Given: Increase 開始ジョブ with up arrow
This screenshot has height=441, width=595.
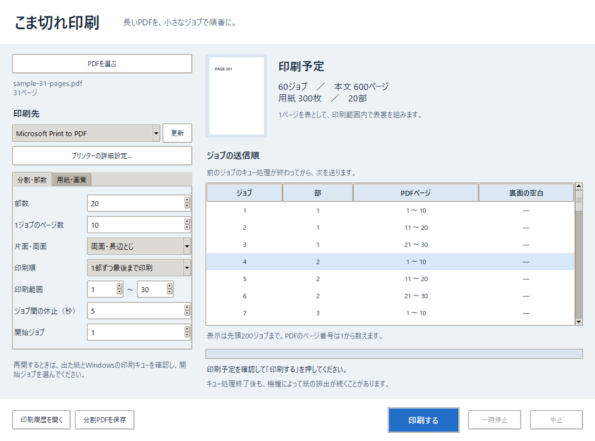Looking at the screenshot, I should [187, 329].
